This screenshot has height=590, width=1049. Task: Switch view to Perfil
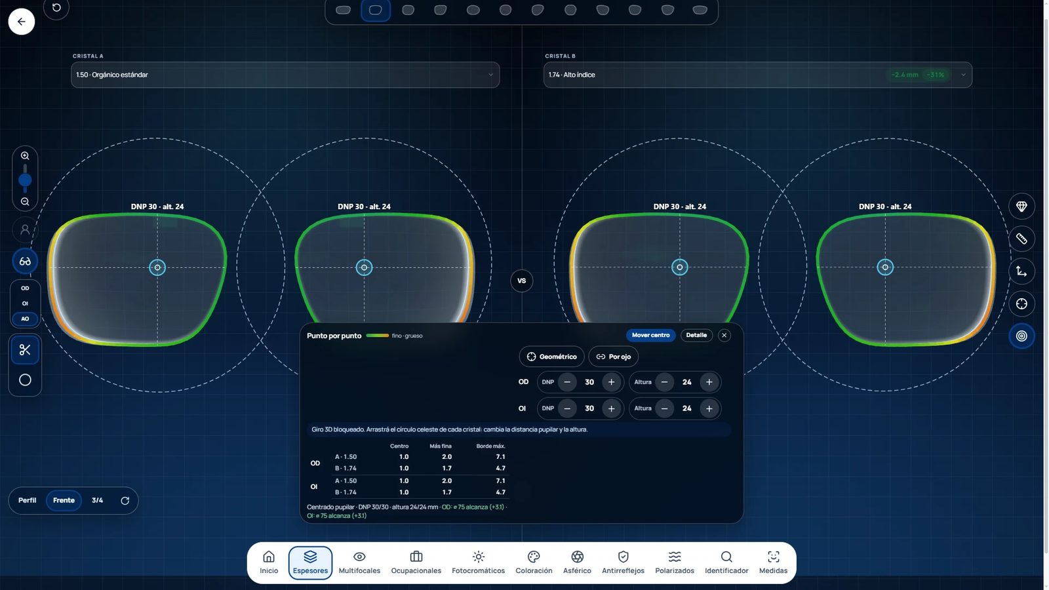pyautogui.click(x=28, y=500)
